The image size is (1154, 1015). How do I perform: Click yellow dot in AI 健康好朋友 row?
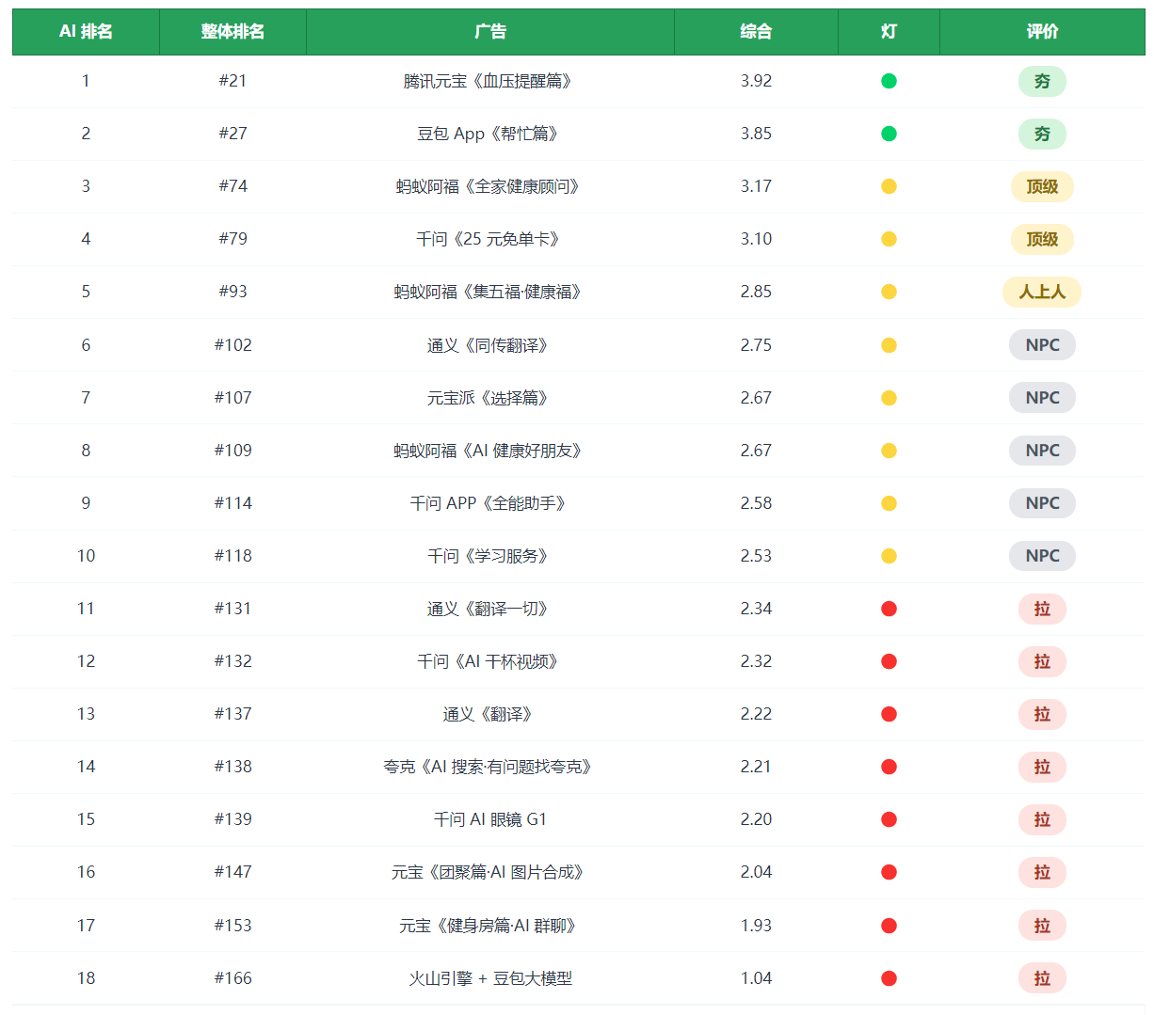[x=889, y=451]
